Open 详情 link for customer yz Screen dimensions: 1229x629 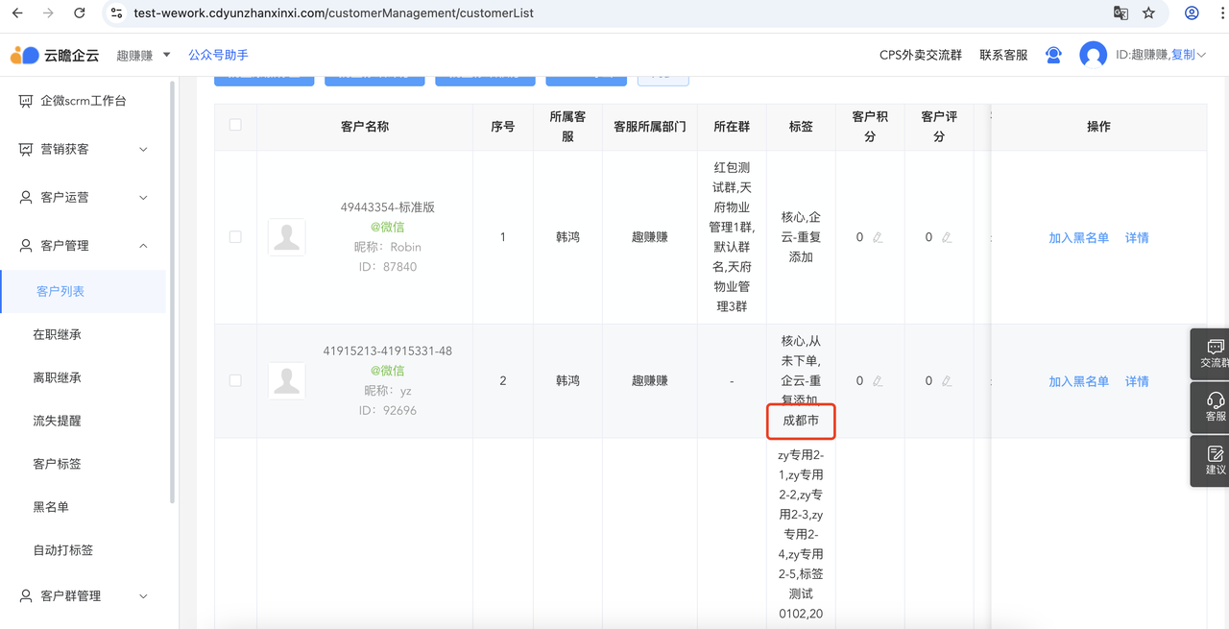coord(1137,382)
